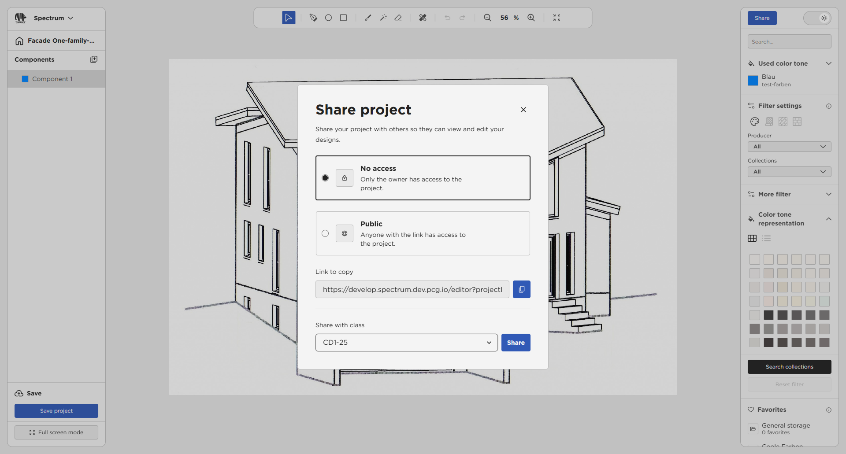The height and width of the screenshot is (454, 846).
Task: Click the link to copy field
Action: tap(412, 289)
